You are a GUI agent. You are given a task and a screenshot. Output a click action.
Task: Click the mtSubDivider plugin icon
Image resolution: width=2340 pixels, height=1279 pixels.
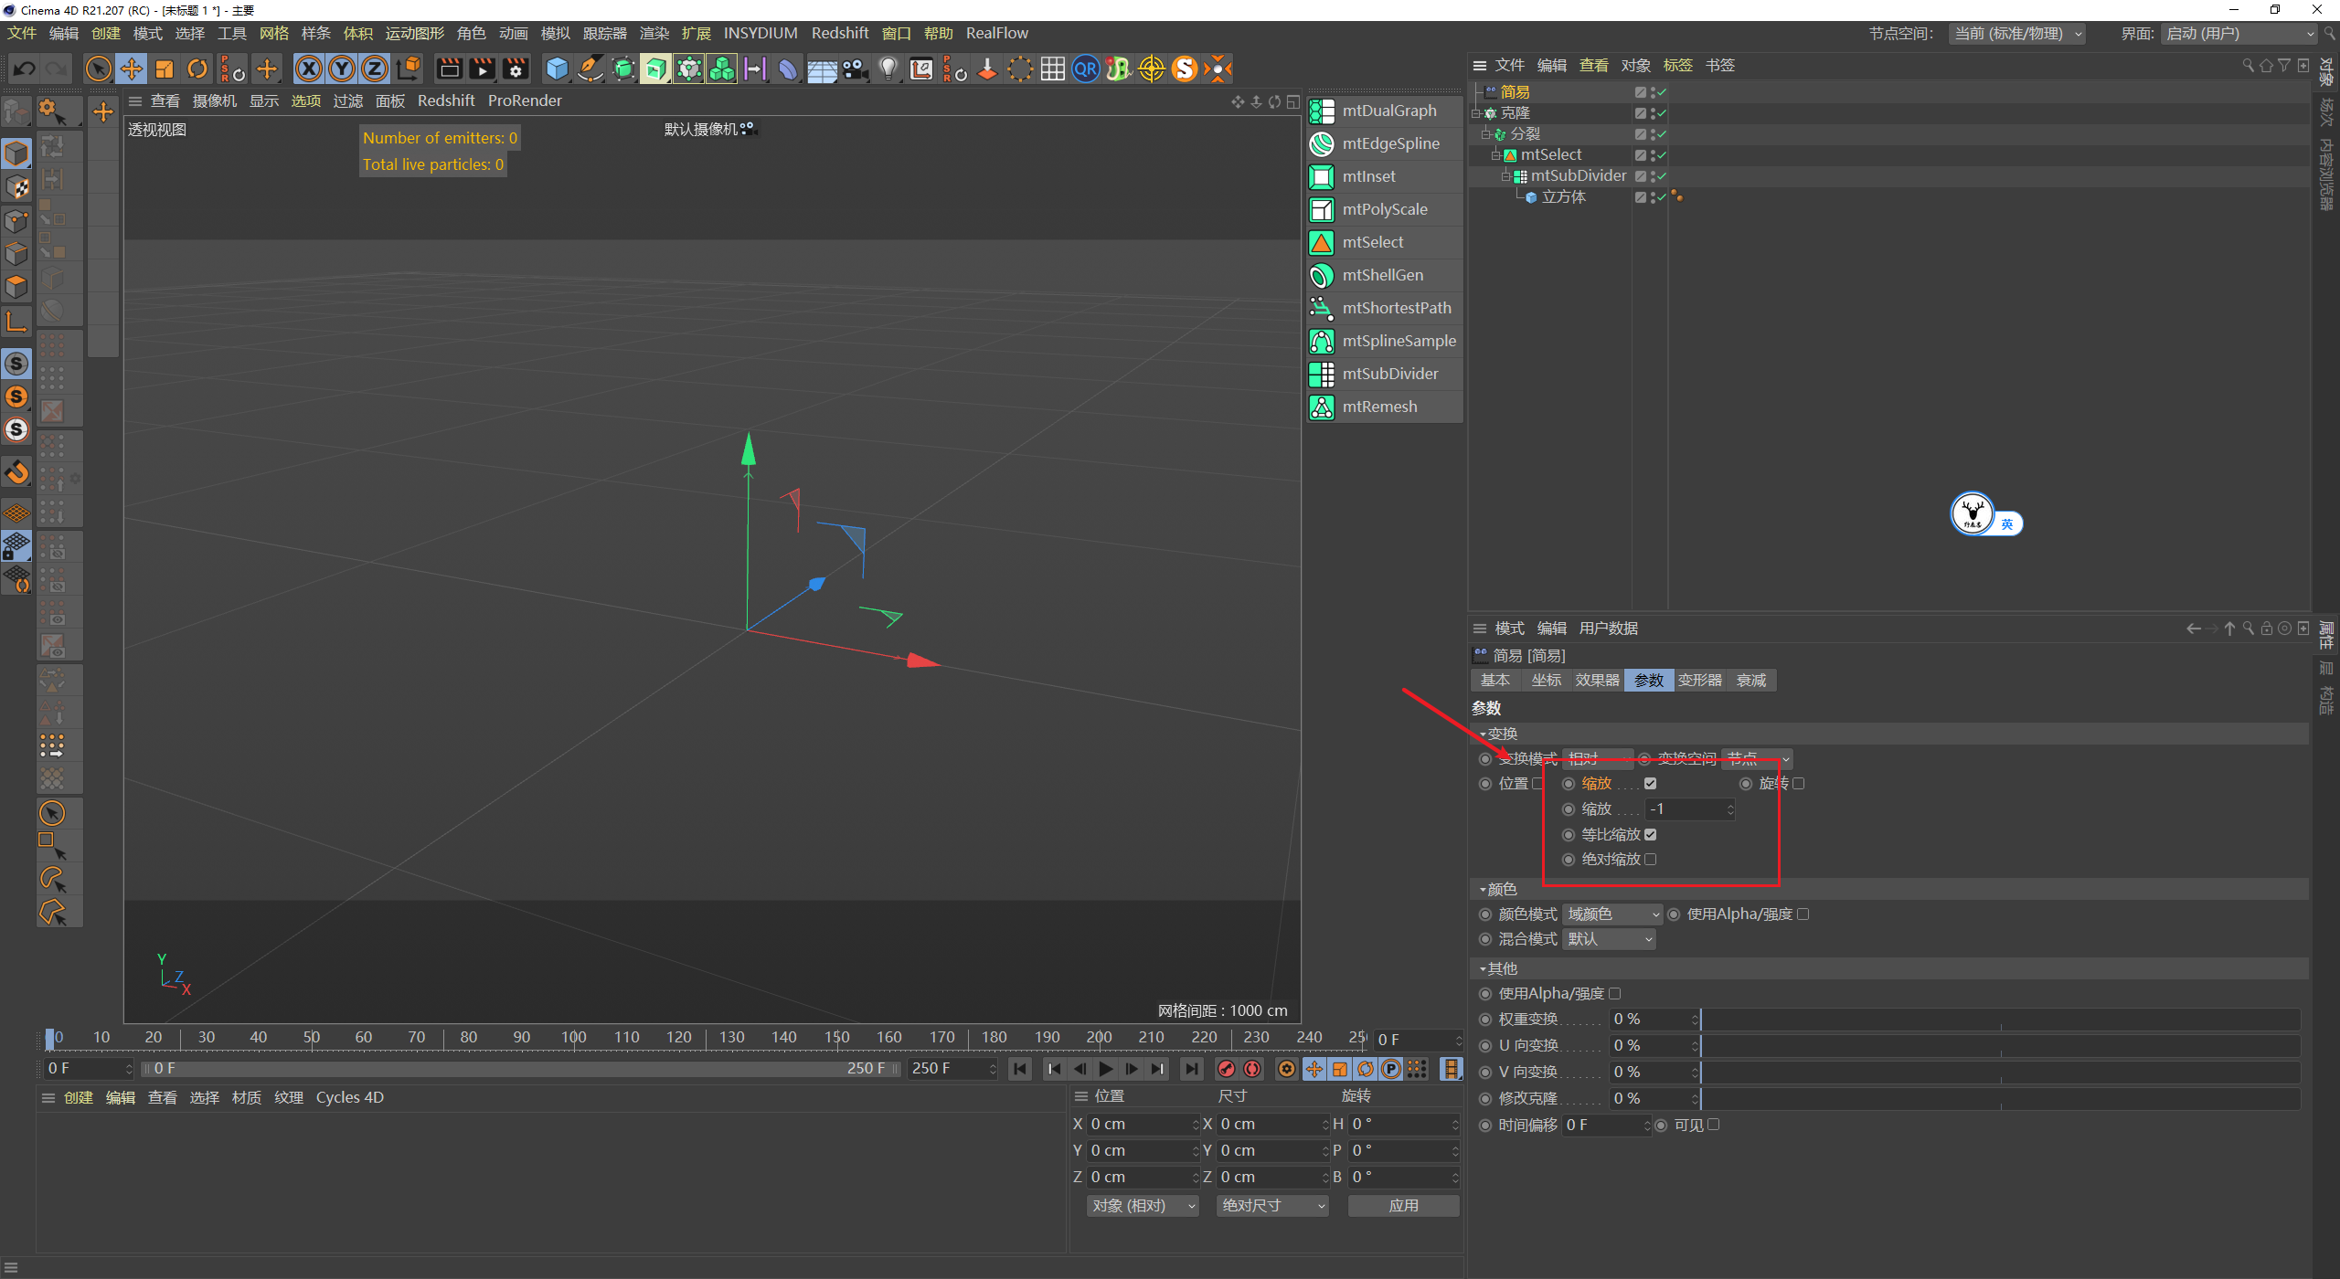tap(1322, 374)
